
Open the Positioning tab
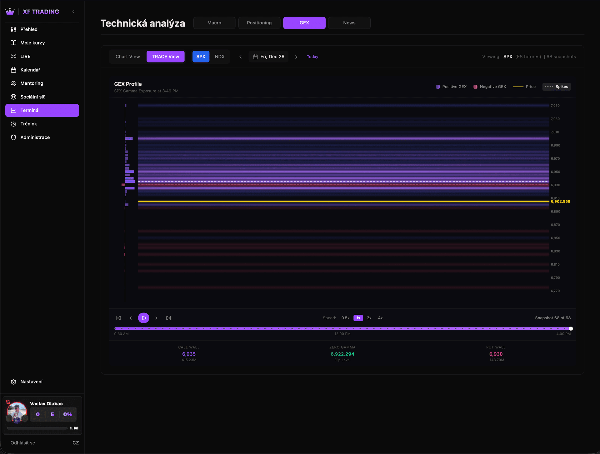click(x=259, y=23)
